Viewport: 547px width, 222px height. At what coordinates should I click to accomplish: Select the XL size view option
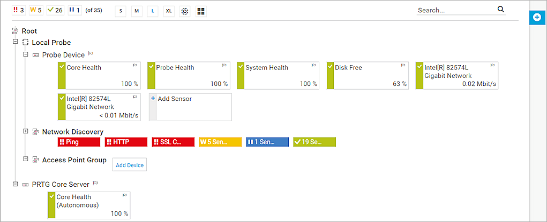169,11
